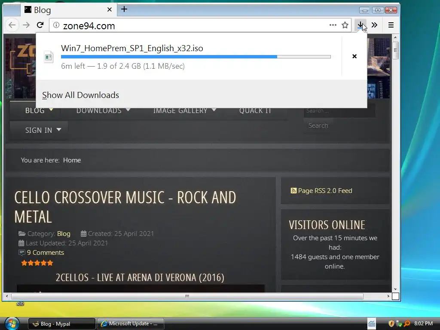Click the Home breadcrumb link
This screenshot has height=330, width=440.
coord(72,160)
